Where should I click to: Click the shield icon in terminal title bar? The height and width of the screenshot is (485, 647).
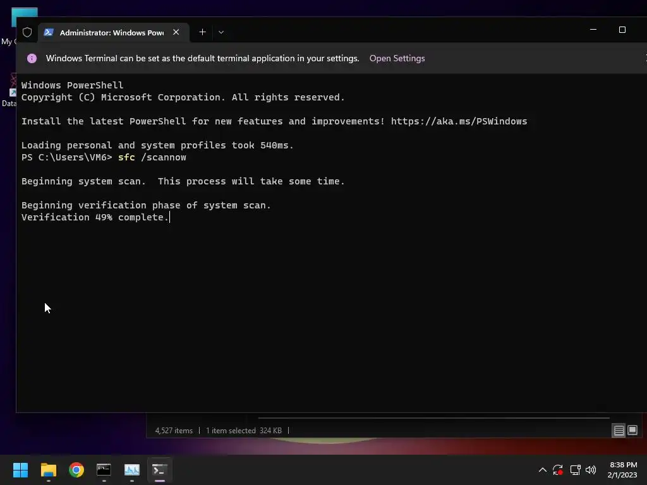(27, 32)
